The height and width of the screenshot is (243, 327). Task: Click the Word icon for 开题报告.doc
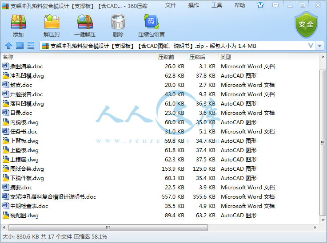click(x=6, y=94)
